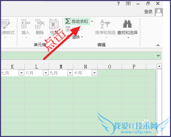Open the 八月 filter dropdown
The image size is (171, 137).
pyautogui.click(x=46, y=73)
